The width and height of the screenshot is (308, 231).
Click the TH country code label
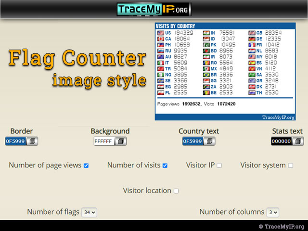point(259,93)
